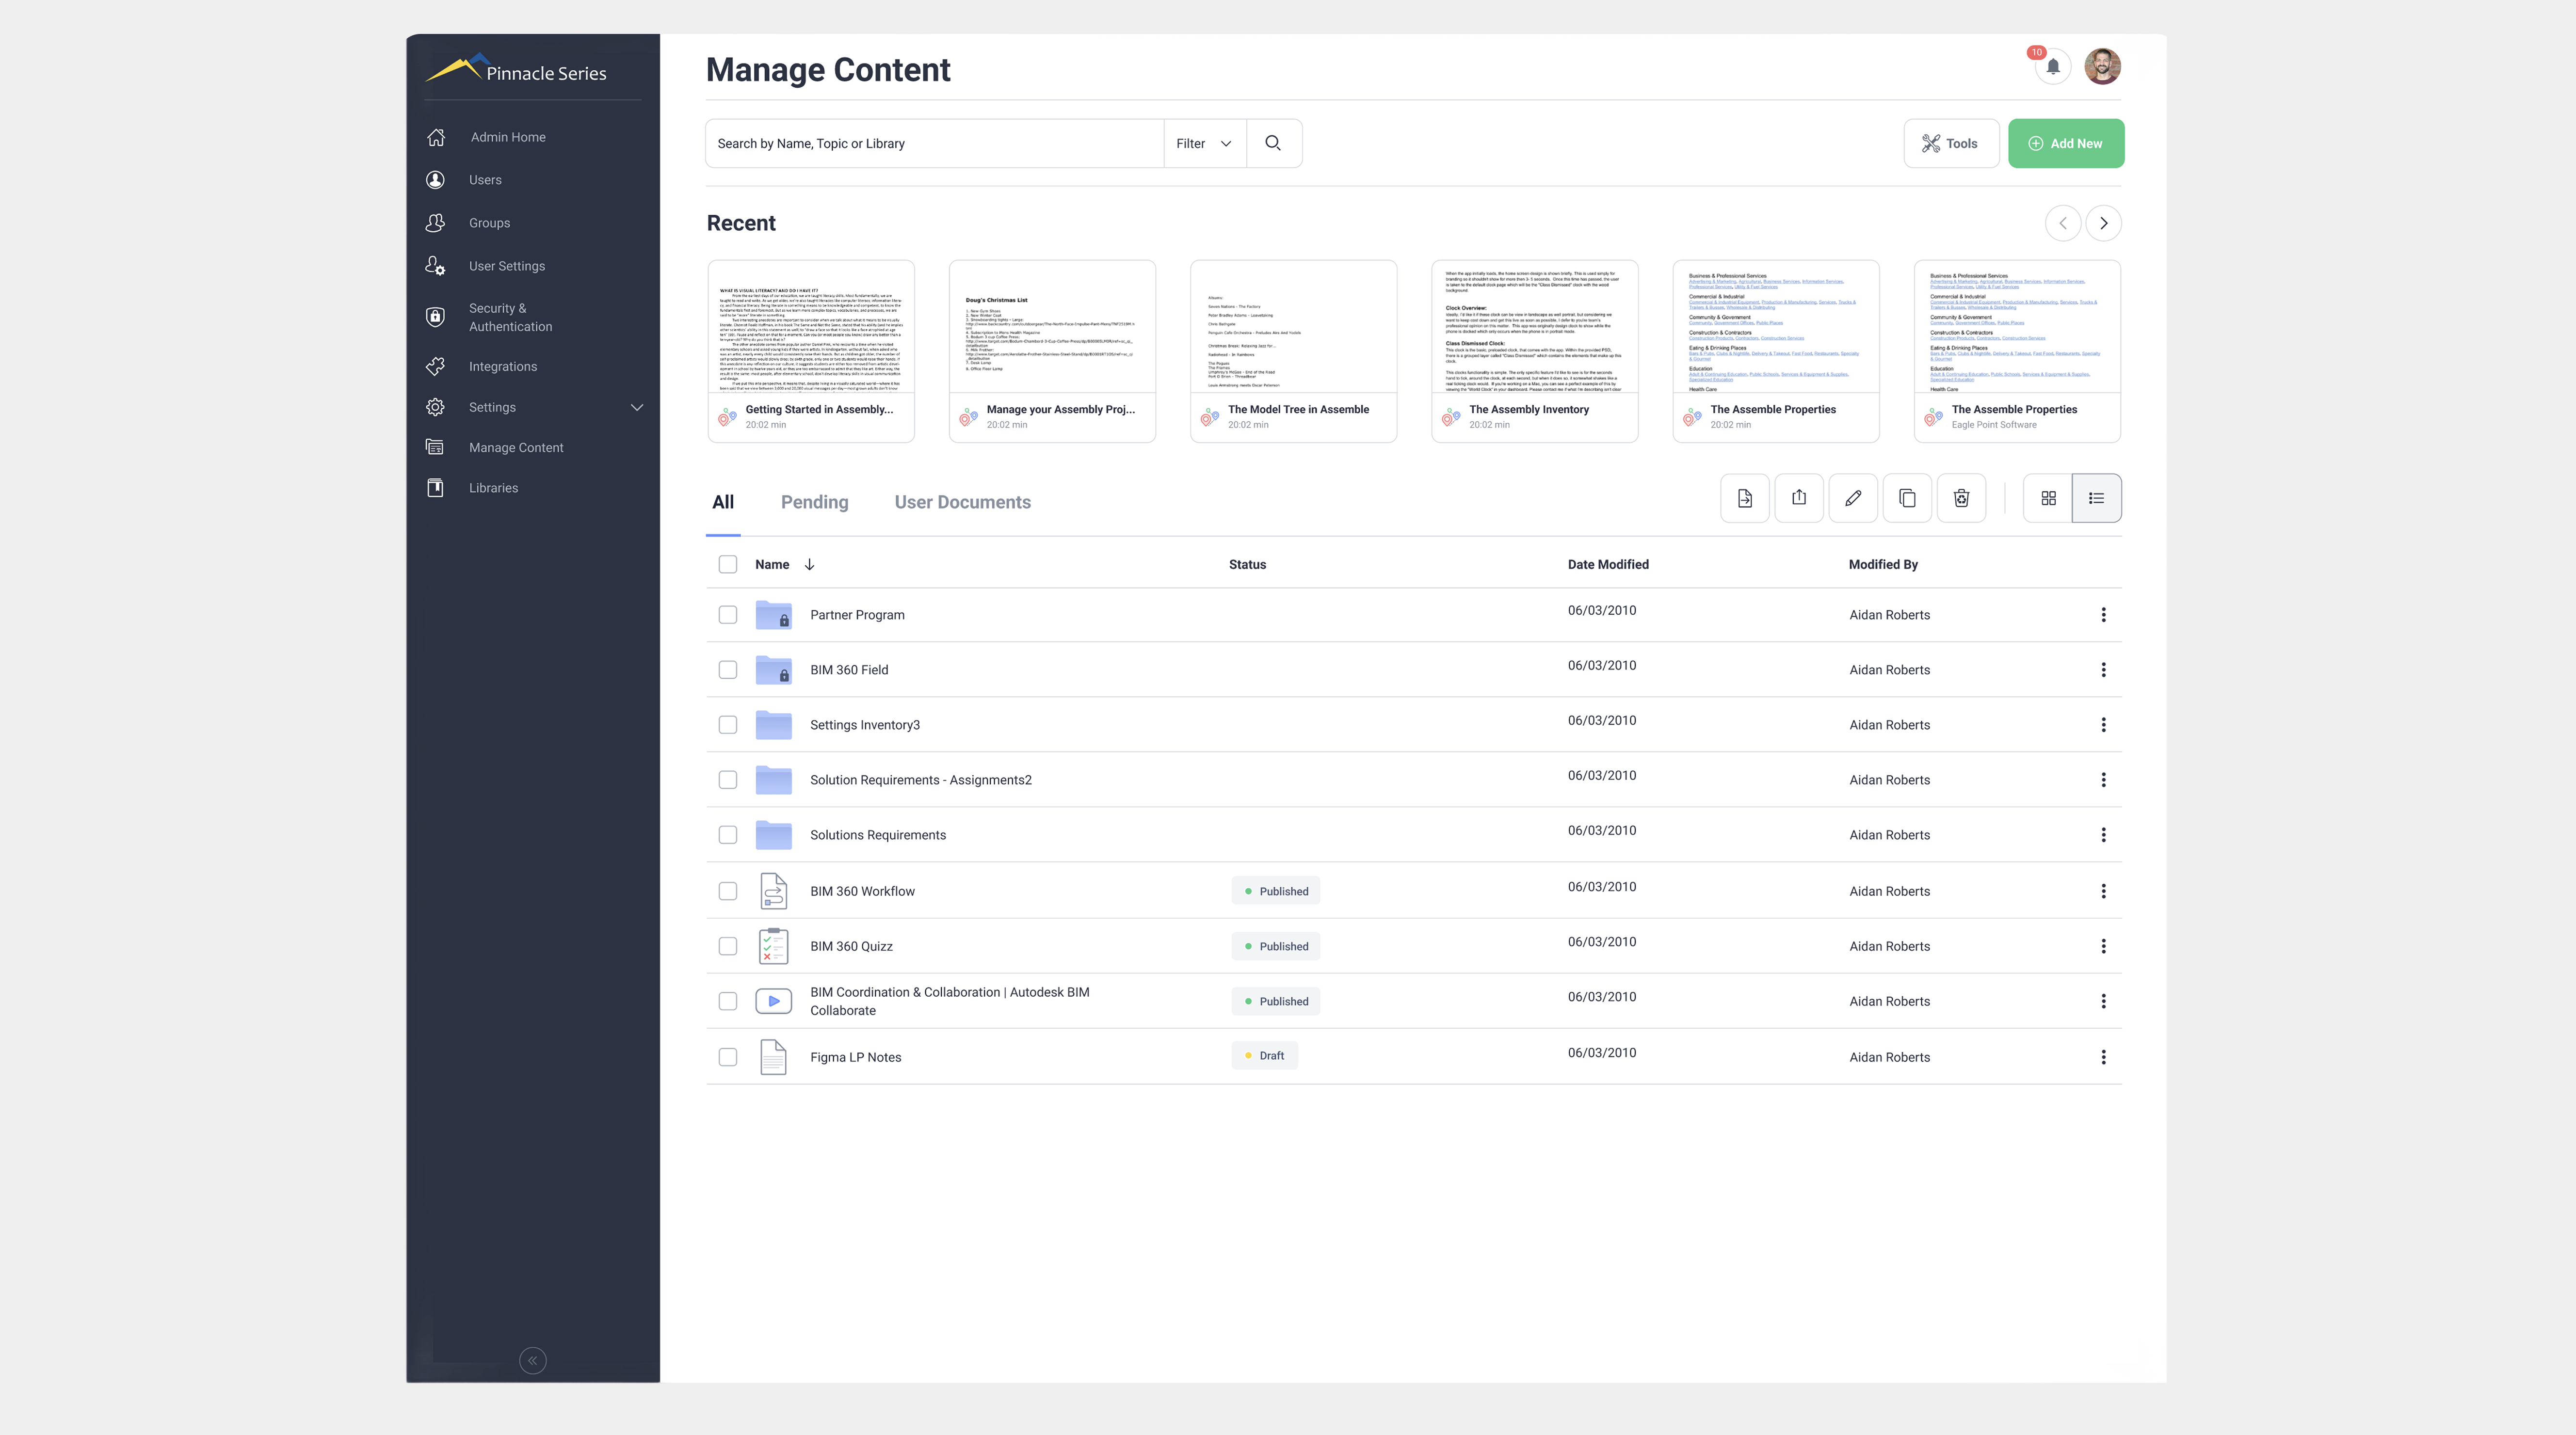Open Integrations in the sidebar

tap(503, 367)
